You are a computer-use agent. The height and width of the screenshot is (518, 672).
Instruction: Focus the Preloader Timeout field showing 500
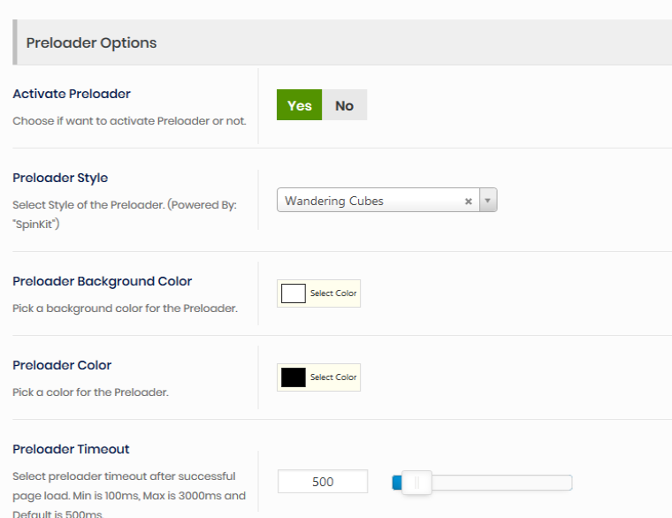pyautogui.click(x=323, y=482)
